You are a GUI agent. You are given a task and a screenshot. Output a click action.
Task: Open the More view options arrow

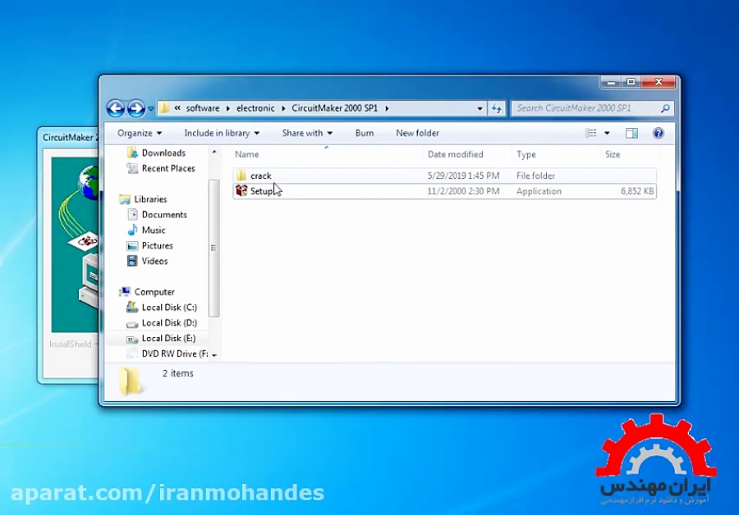point(607,133)
